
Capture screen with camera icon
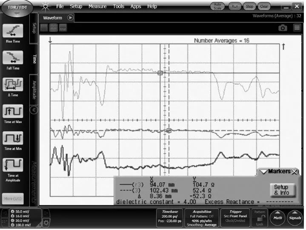click(283, 28)
